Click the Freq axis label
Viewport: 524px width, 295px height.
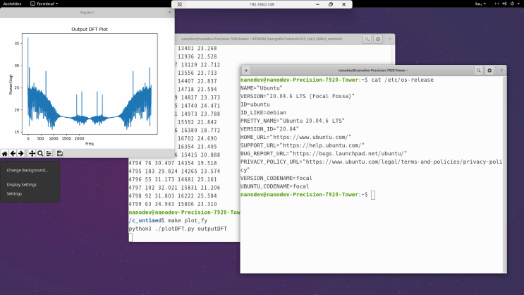point(90,144)
